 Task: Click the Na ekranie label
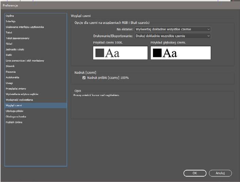coord(125,29)
